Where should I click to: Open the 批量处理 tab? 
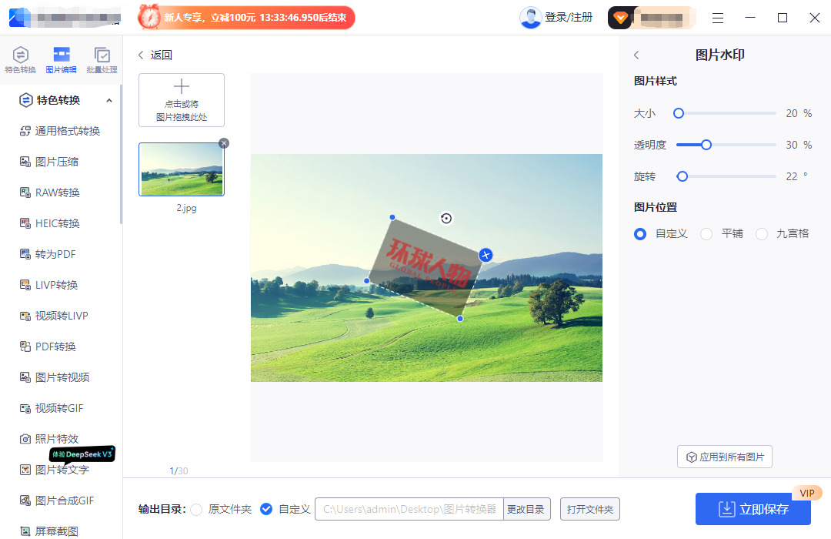tap(102, 59)
